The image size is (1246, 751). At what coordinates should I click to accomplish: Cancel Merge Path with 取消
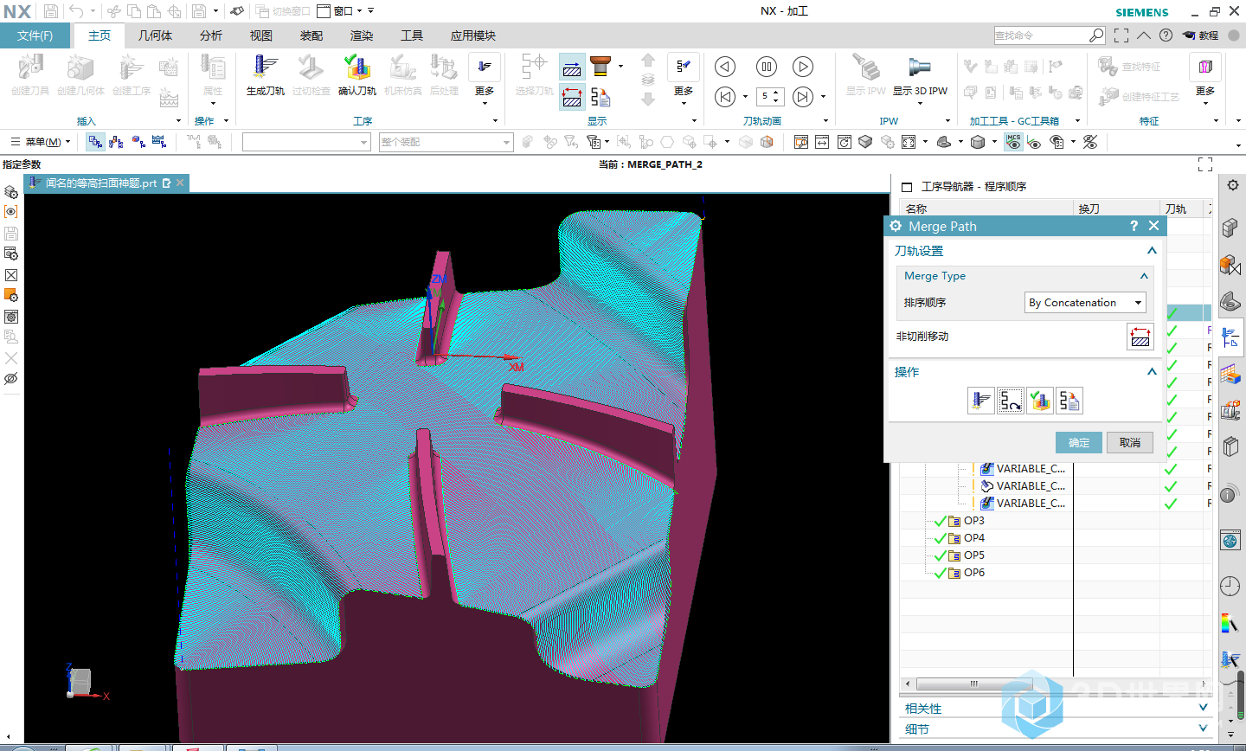pyautogui.click(x=1130, y=442)
